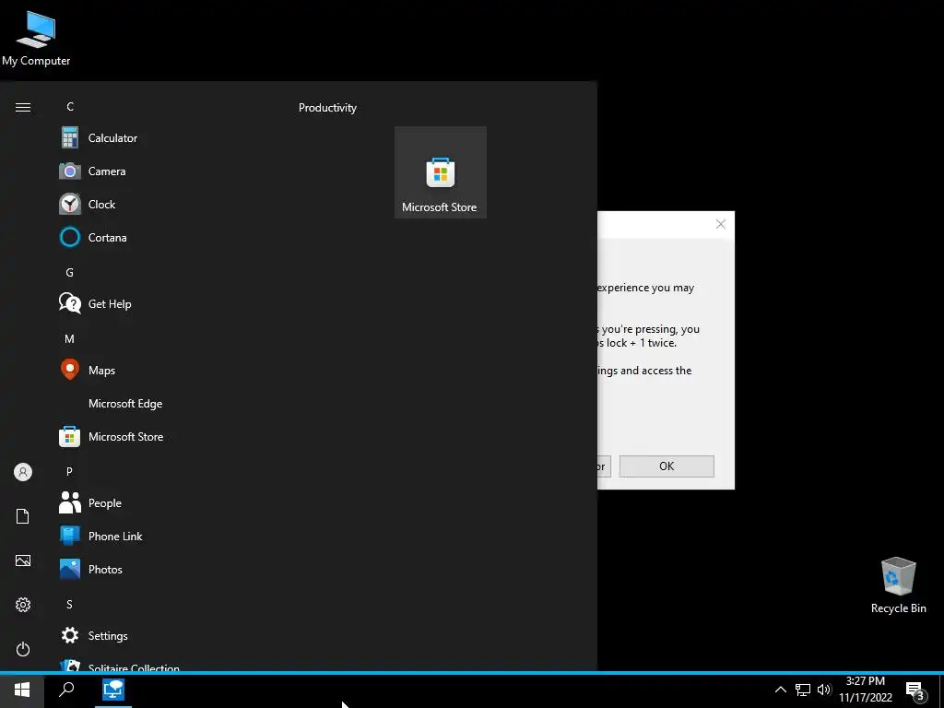Close the dialog with the X button

721,224
